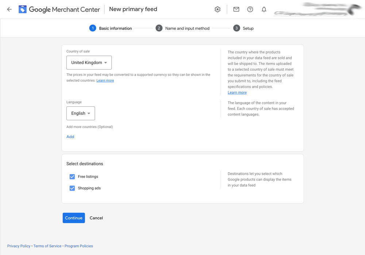
Task: Click the Cancel button
Action: [x=96, y=218]
